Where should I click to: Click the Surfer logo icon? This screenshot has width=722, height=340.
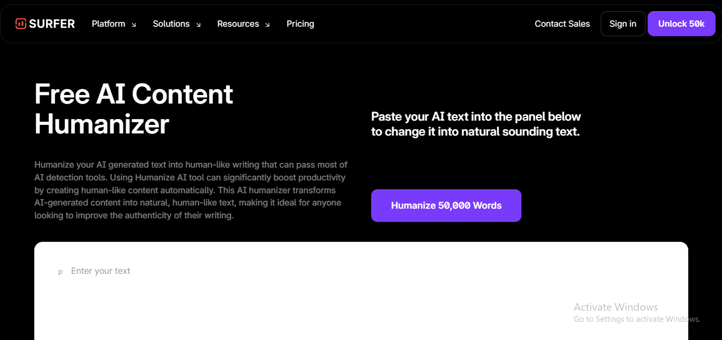point(21,23)
